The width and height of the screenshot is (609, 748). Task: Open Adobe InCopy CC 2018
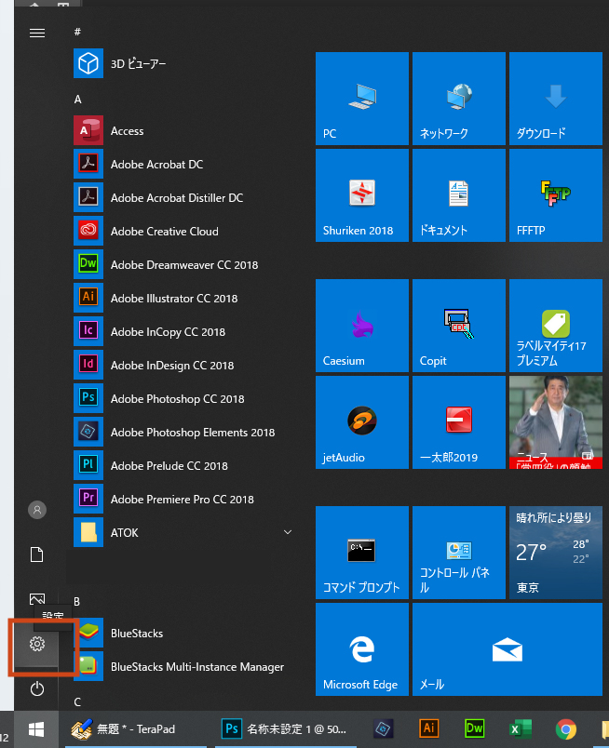pyautogui.click(x=183, y=331)
